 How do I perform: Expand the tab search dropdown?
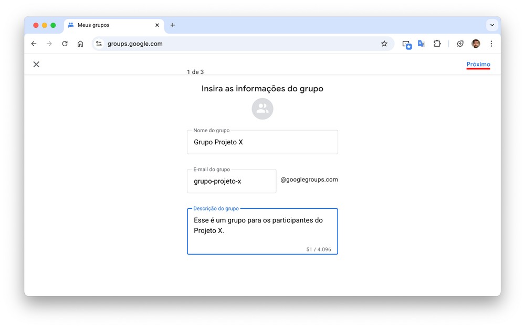492,25
